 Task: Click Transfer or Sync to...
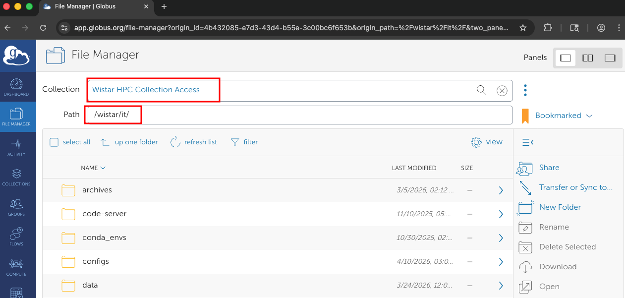576,187
